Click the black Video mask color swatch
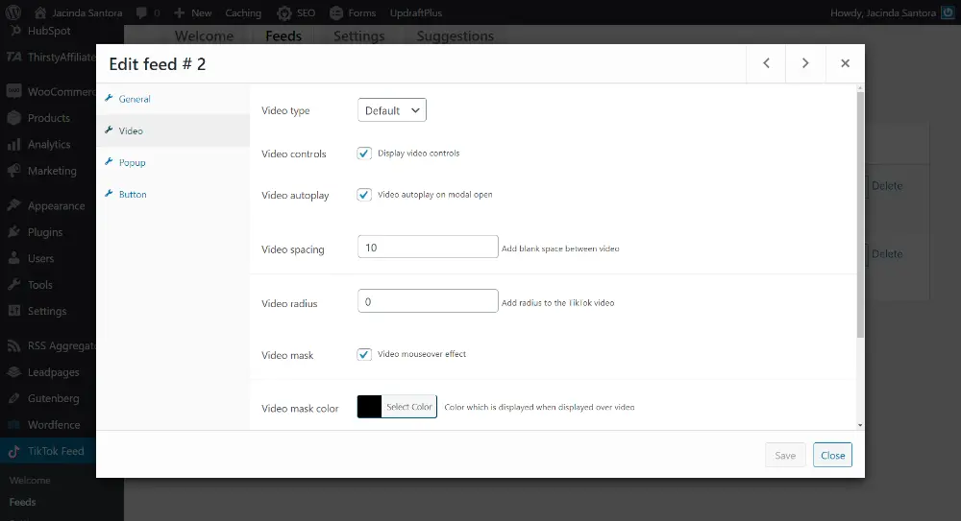This screenshot has width=961, height=521. click(x=369, y=407)
